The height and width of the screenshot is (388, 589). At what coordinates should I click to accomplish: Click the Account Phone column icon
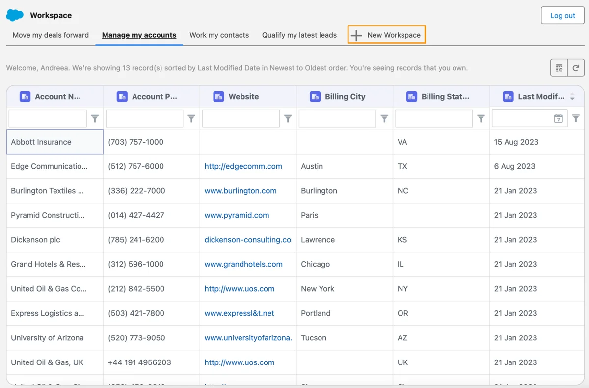click(x=122, y=97)
